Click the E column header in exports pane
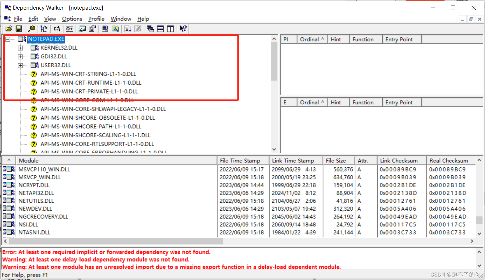 (x=289, y=102)
